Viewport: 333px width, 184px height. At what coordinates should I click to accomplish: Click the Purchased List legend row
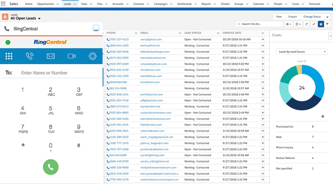(x=302, y=127)
